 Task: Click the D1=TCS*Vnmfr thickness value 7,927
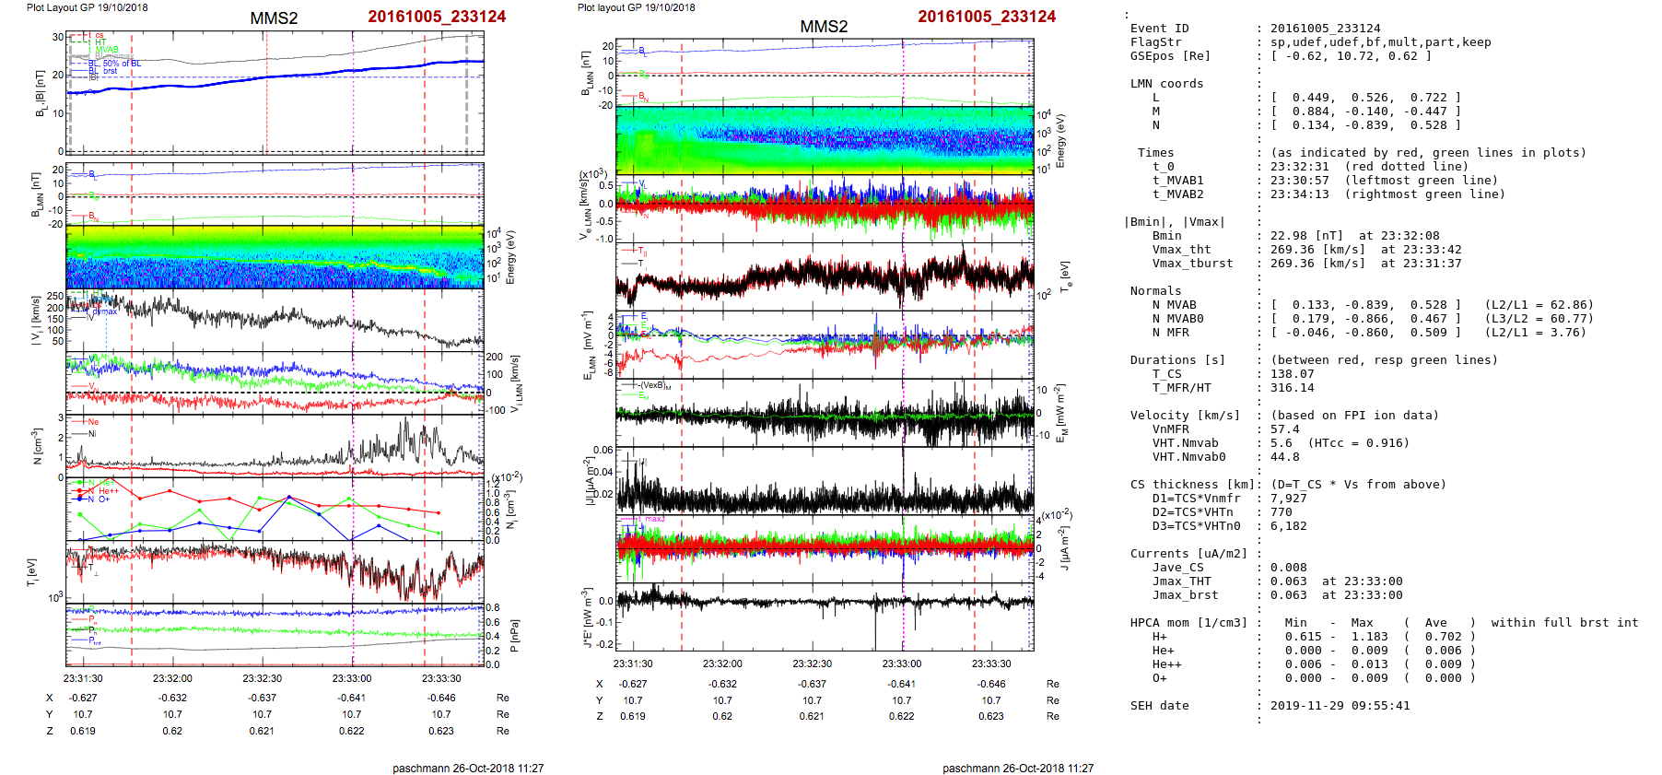(1289, 499)
